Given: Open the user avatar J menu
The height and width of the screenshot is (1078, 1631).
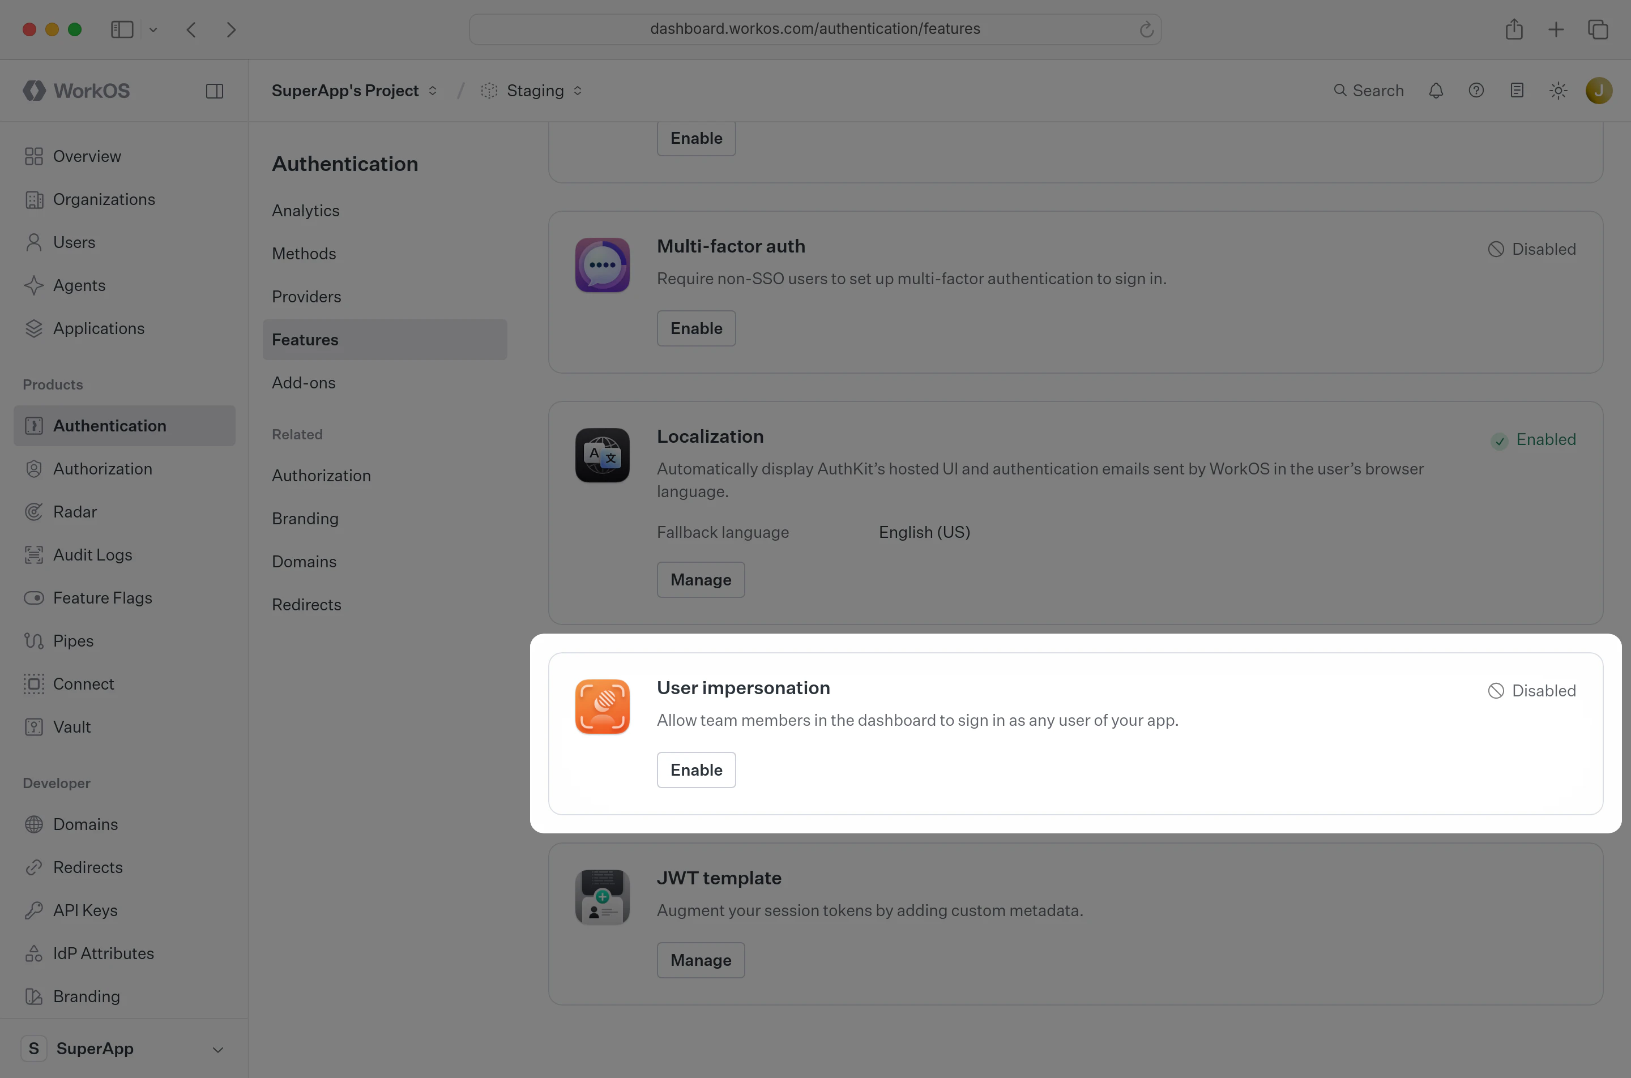Looking at the screenshot, I should pos(1599,91).
